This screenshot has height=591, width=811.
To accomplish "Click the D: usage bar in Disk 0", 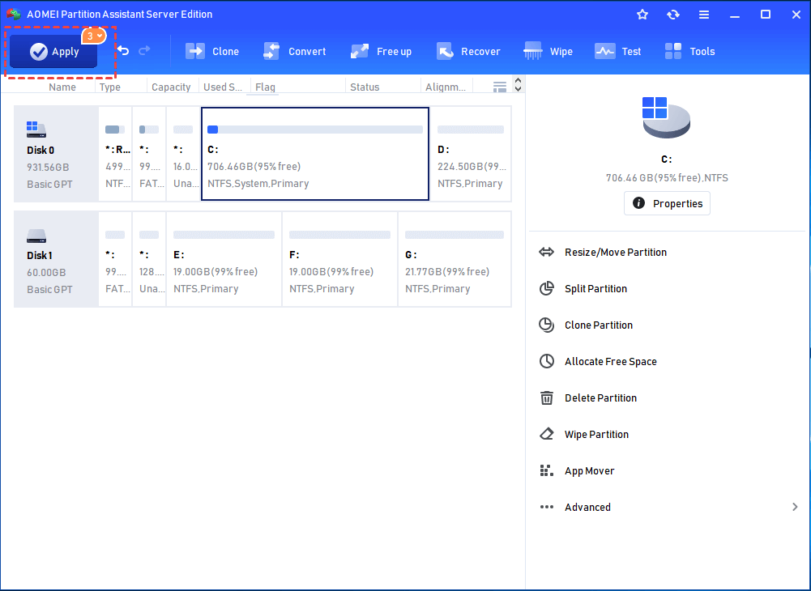I will [471, 130].
